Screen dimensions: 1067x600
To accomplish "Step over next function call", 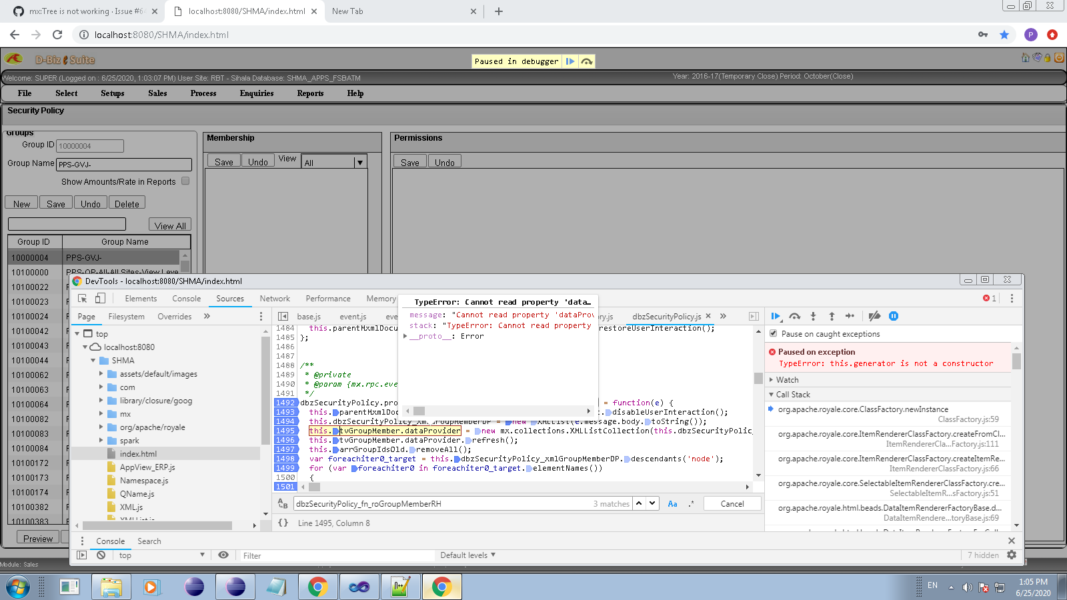I will [794, 317].
